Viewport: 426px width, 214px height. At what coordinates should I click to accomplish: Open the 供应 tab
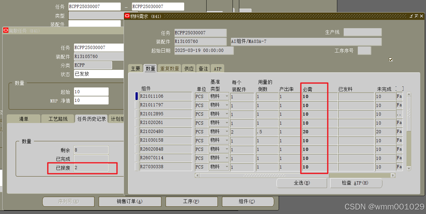pos(189,68)
